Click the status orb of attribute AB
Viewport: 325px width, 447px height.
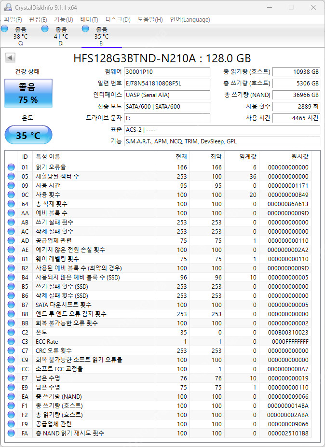[11, 222]
